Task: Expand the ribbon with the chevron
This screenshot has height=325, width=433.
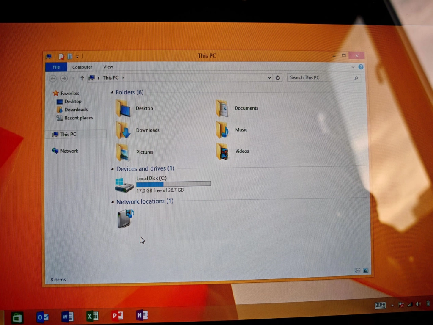Action: (353, 67)
